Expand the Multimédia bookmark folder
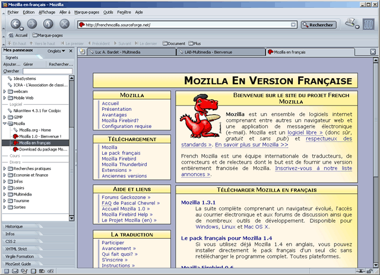380x275 pixels. (x=5, y=194)
